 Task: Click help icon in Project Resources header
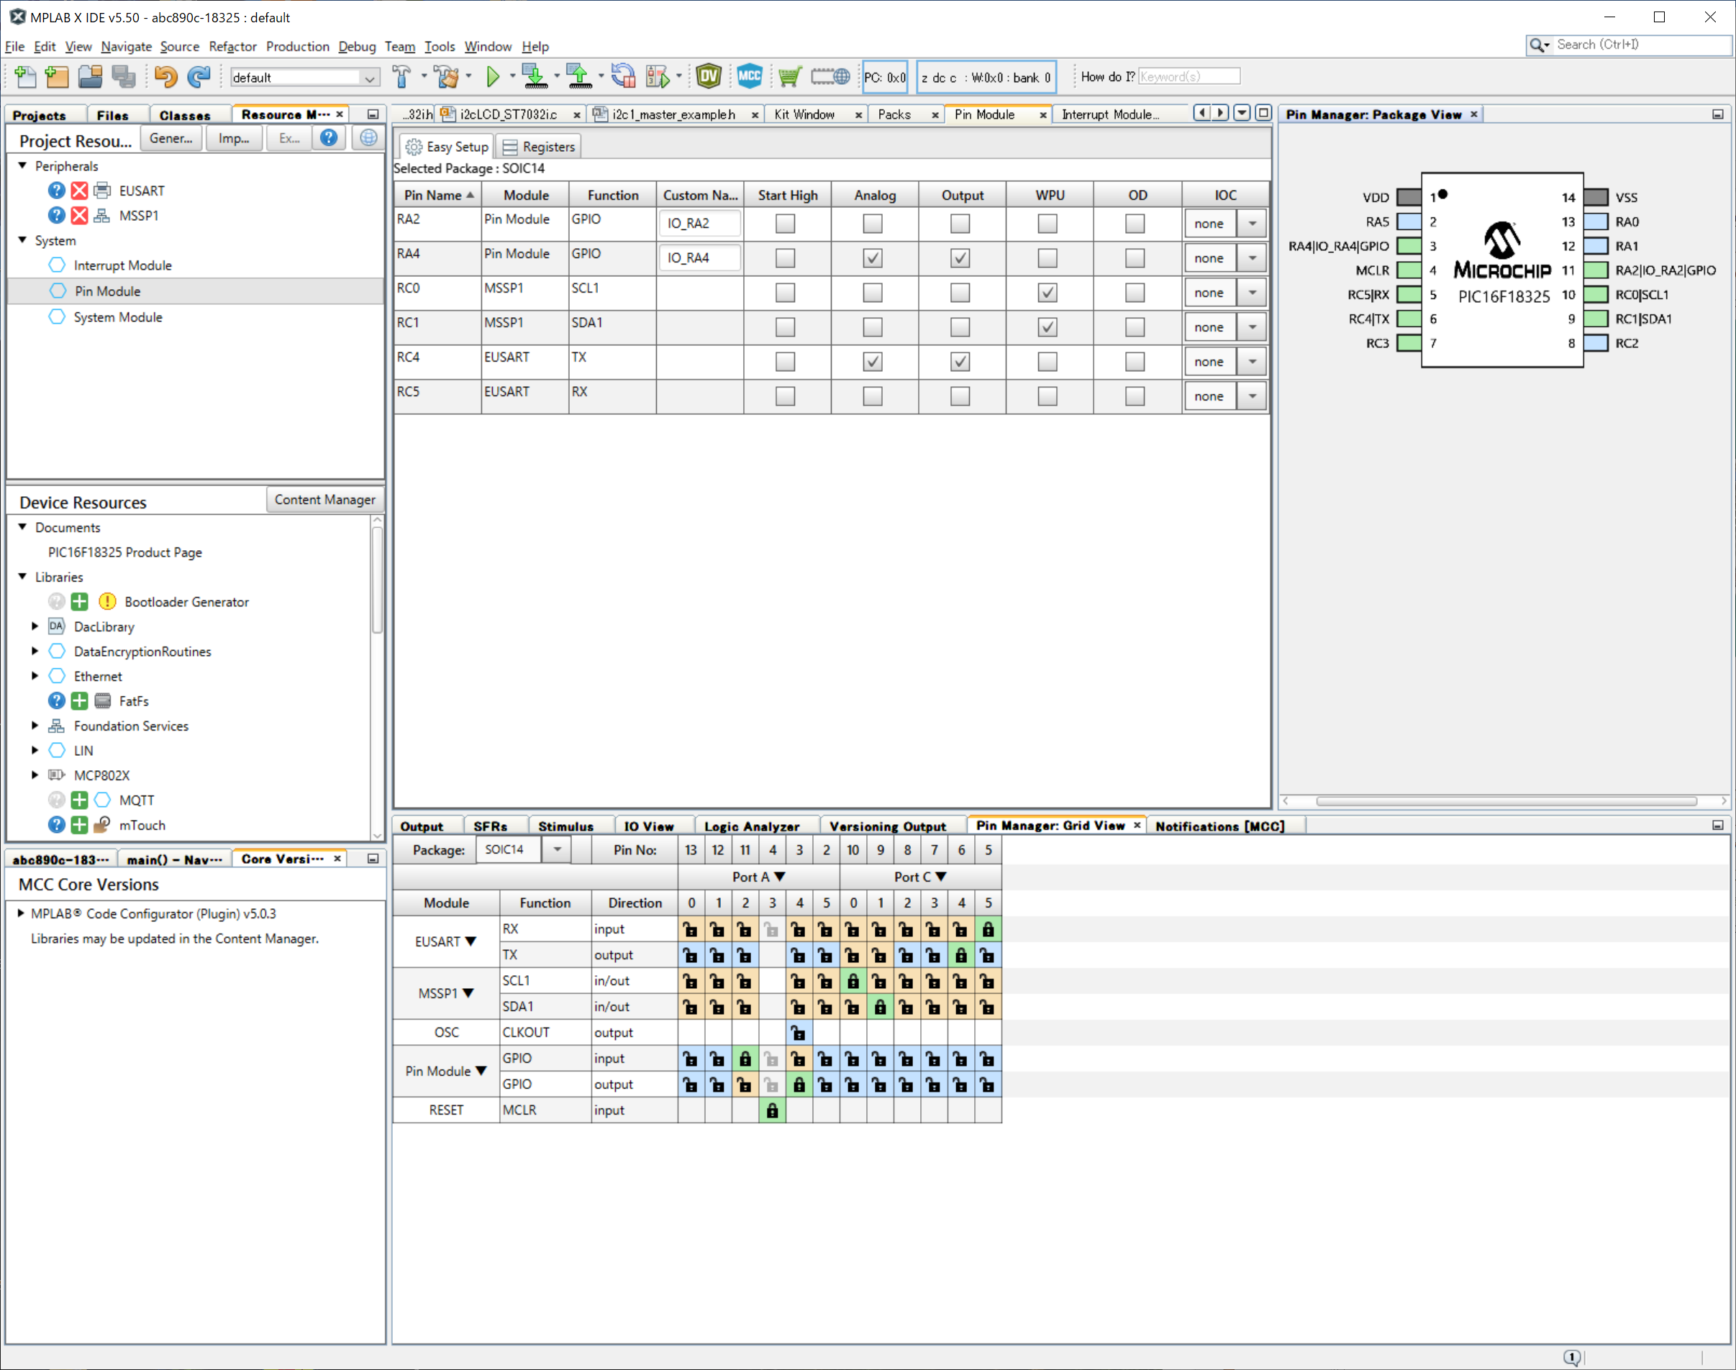coord(329,138)
